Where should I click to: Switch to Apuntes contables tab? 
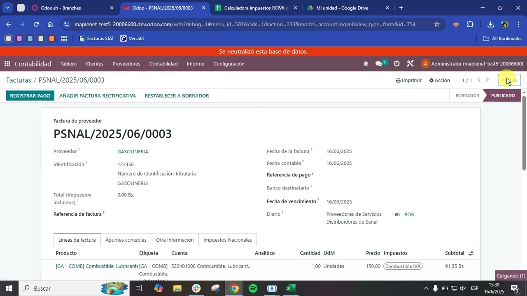click(x=126, y=240)
